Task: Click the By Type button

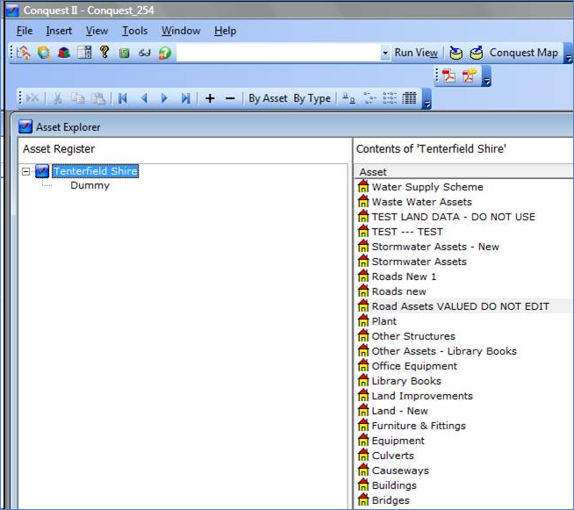Action: [312, 98]
